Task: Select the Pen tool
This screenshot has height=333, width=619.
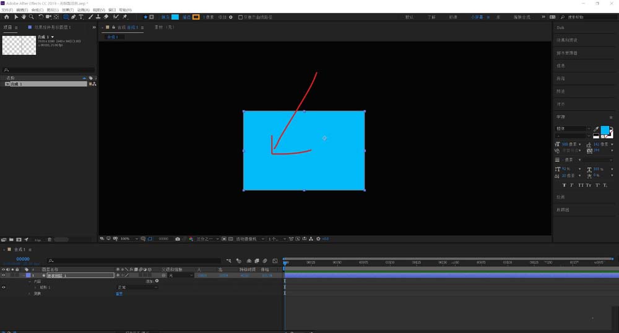Action: click(74, 17)
